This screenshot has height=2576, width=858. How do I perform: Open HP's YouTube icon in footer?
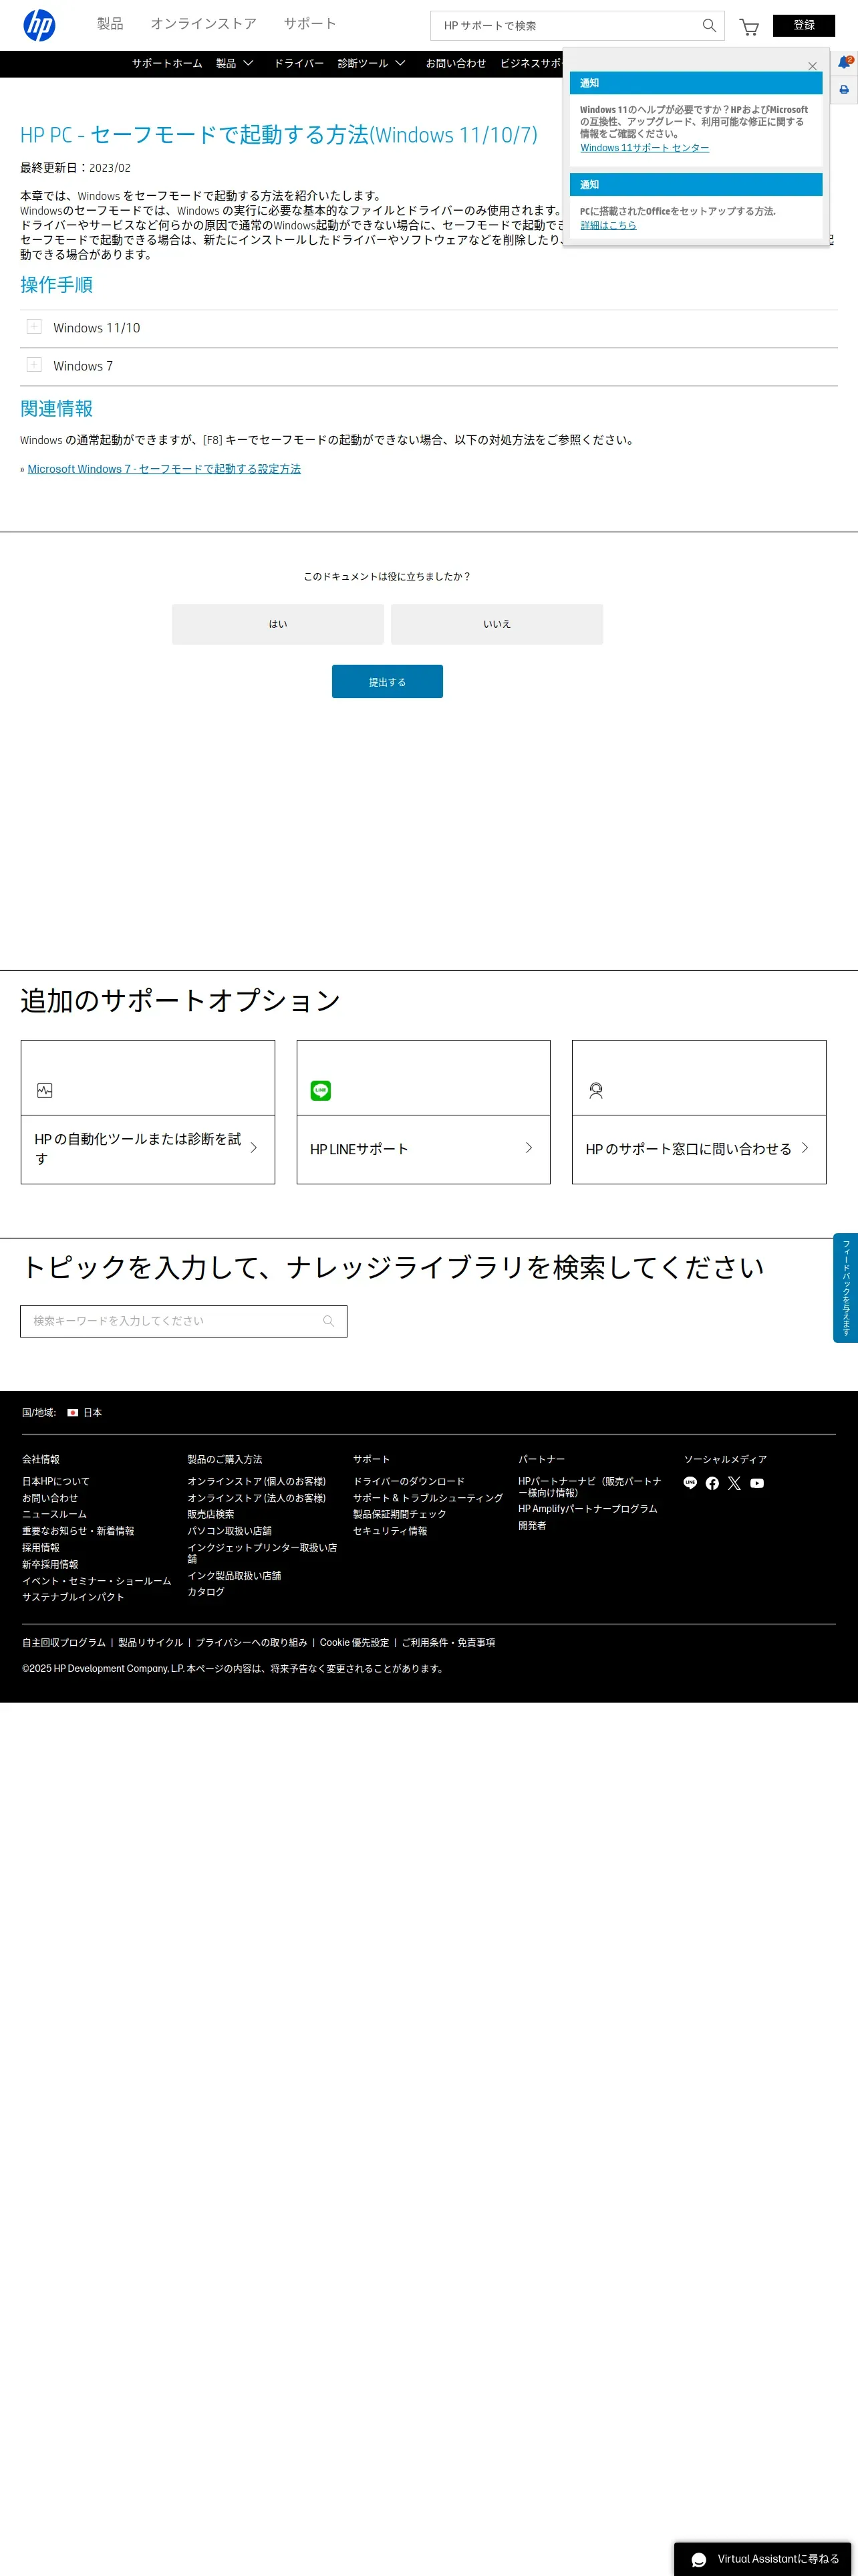tap(757, 1483)
